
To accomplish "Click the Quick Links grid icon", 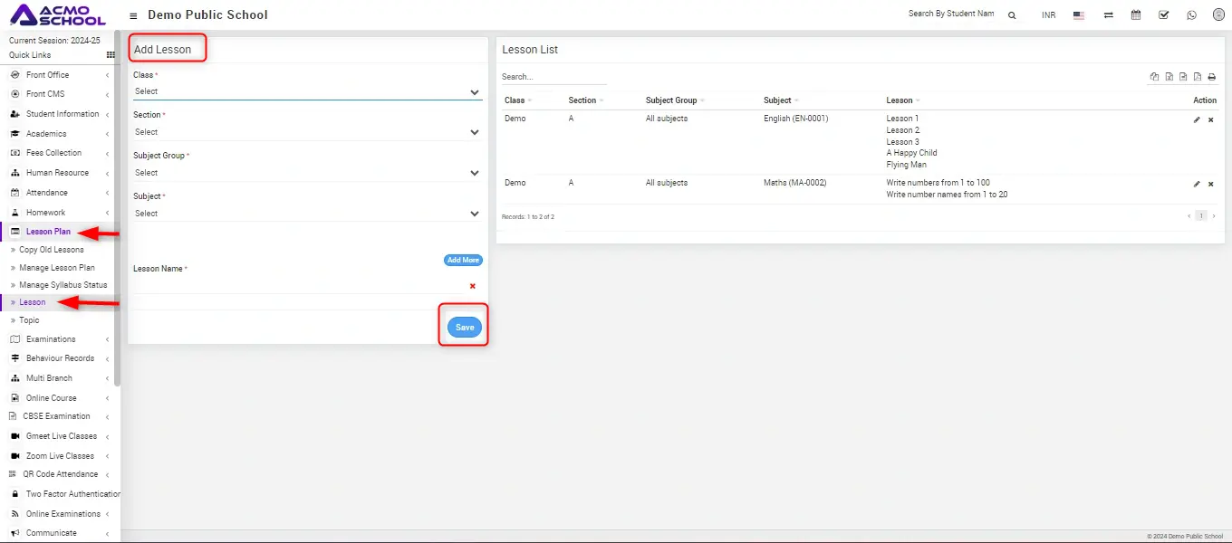I will point(111,55).
